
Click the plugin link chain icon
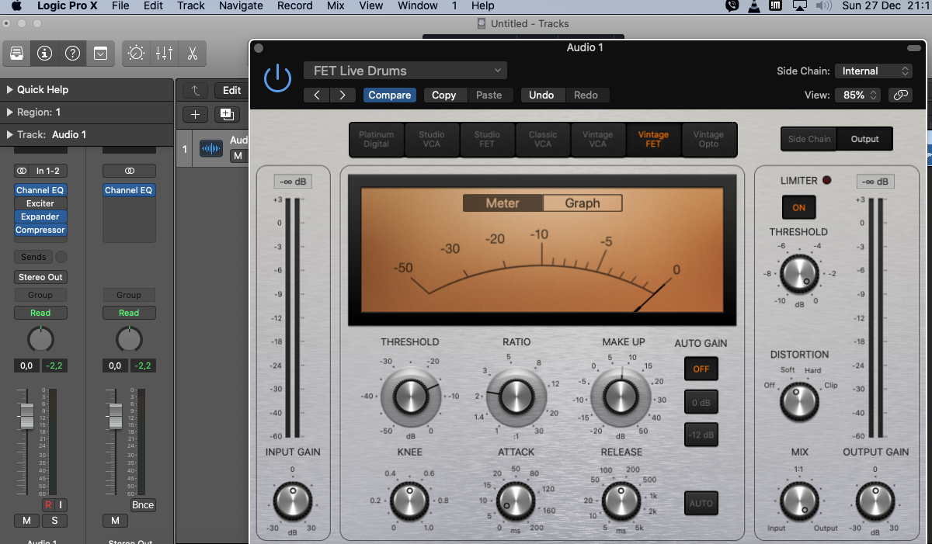[x=900, y=95]
